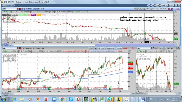
Task: Click the first DKS earnings marker in March
Action: point(21,87)
